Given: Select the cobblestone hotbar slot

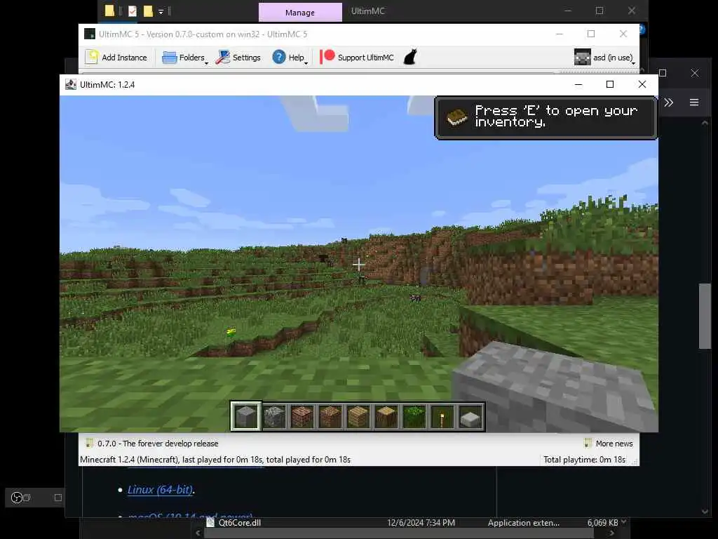Looking at the screenshot, I should [274, 417].
